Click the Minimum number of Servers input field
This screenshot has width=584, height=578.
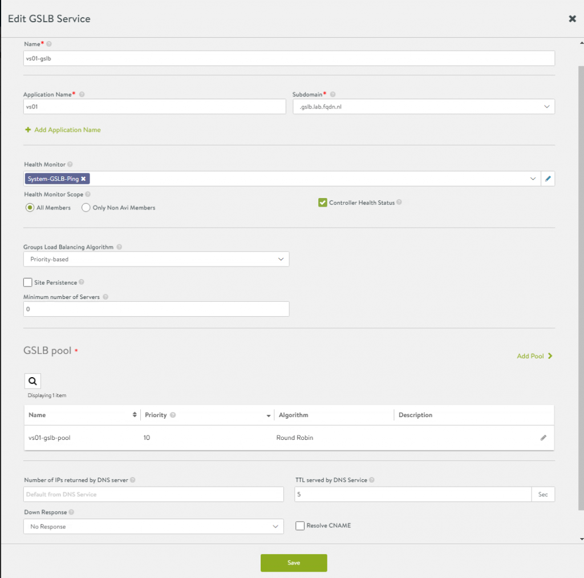(156, 309)
